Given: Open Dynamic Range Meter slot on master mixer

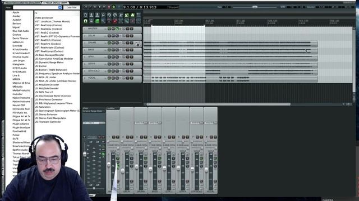Looking at the screenshot, I should point(94,111).
